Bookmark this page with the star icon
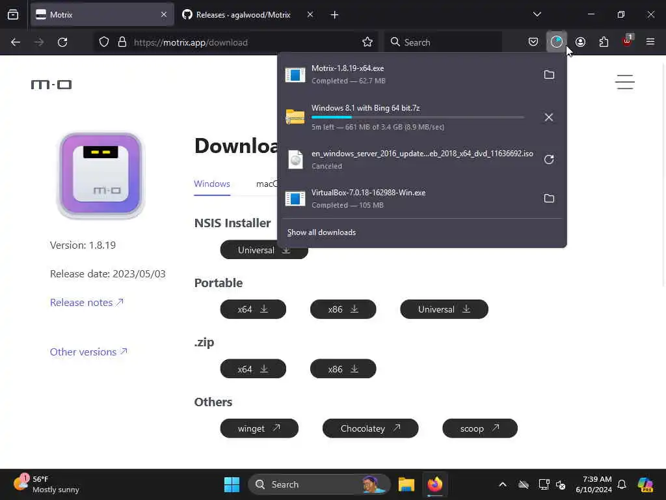Screen dimensions: 666x500 click(367, 42)
